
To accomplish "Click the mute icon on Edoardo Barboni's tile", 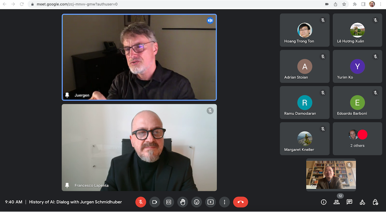I will click(376, 92).
